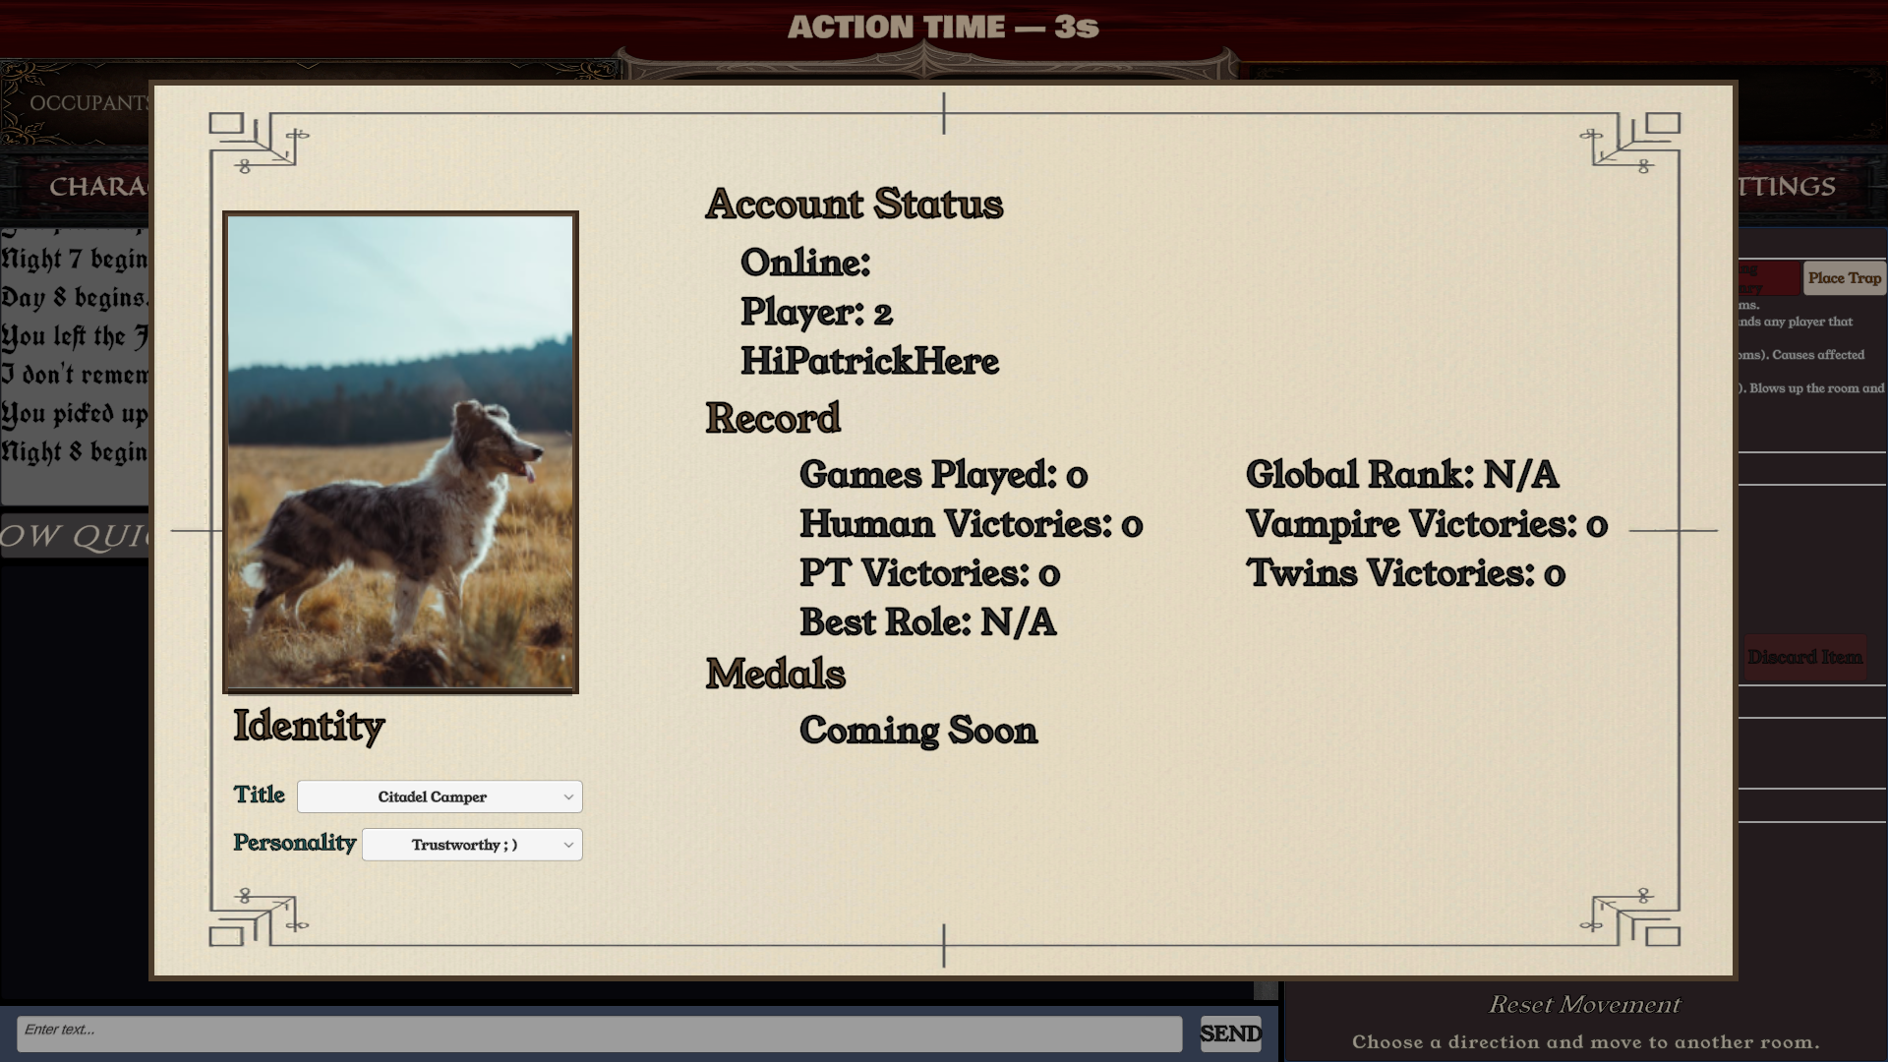1888x1062 pixels.
Task: Click the Place Trap button
Action: (x=1844, y=278)
